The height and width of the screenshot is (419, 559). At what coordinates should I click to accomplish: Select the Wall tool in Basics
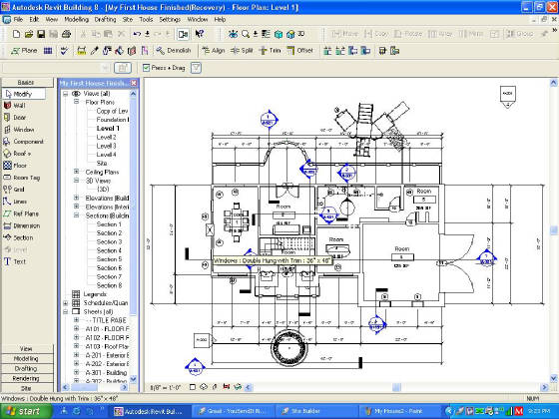(15, 106)
